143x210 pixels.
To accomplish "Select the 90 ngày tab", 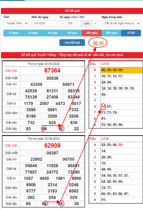I will (x=72, y=33).
